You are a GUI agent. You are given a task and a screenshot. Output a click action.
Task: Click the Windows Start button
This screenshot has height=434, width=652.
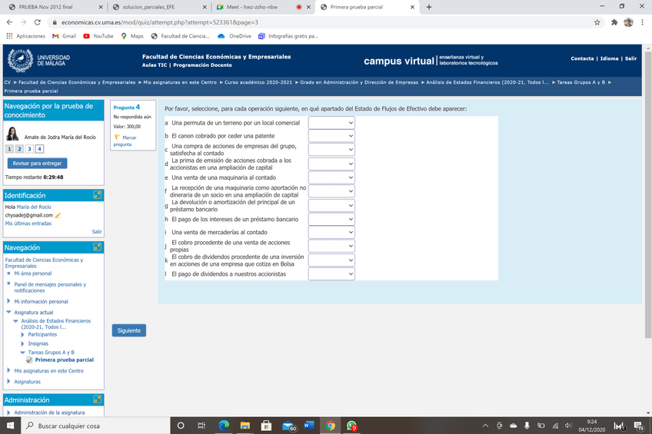[11, 426]
